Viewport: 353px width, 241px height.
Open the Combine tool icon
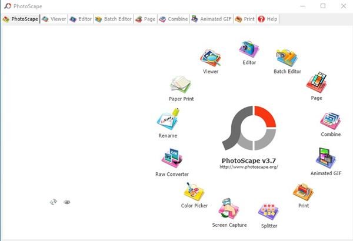[330, 120]
